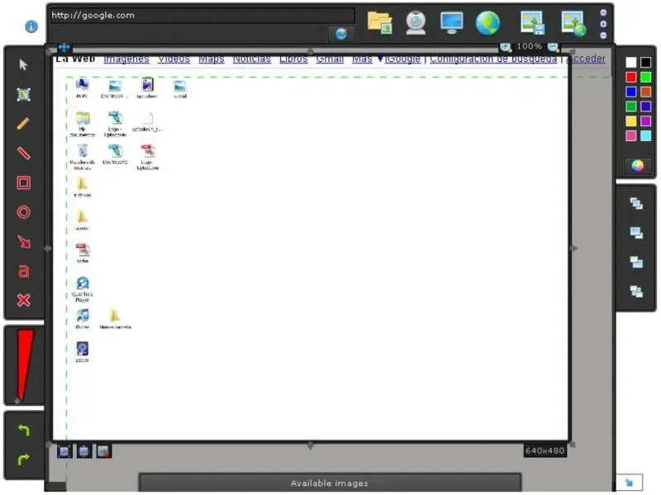Click the red line thickness slider

pyautogui.click(x=25, y=365)
